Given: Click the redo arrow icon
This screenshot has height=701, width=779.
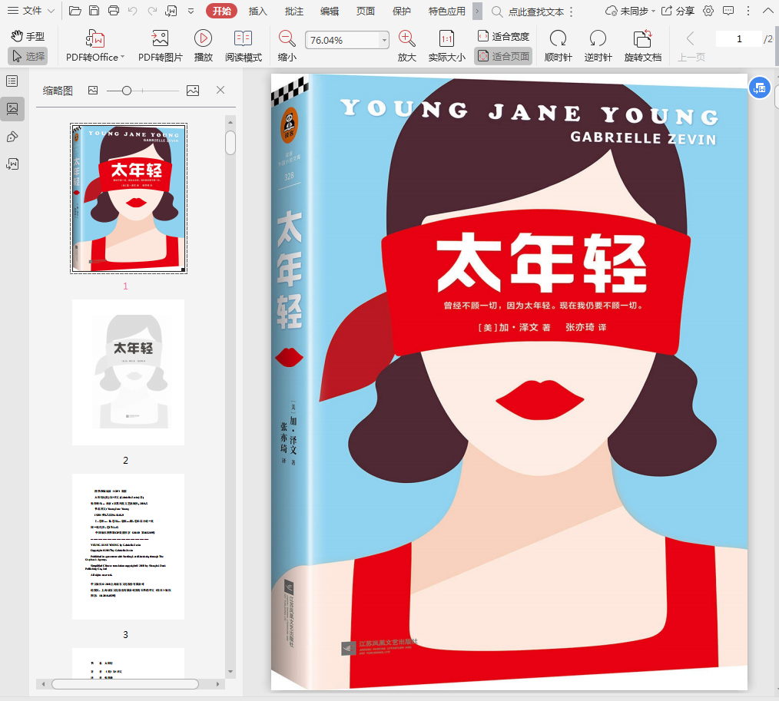Looking at the screenshot, I should tap(152, 11).
